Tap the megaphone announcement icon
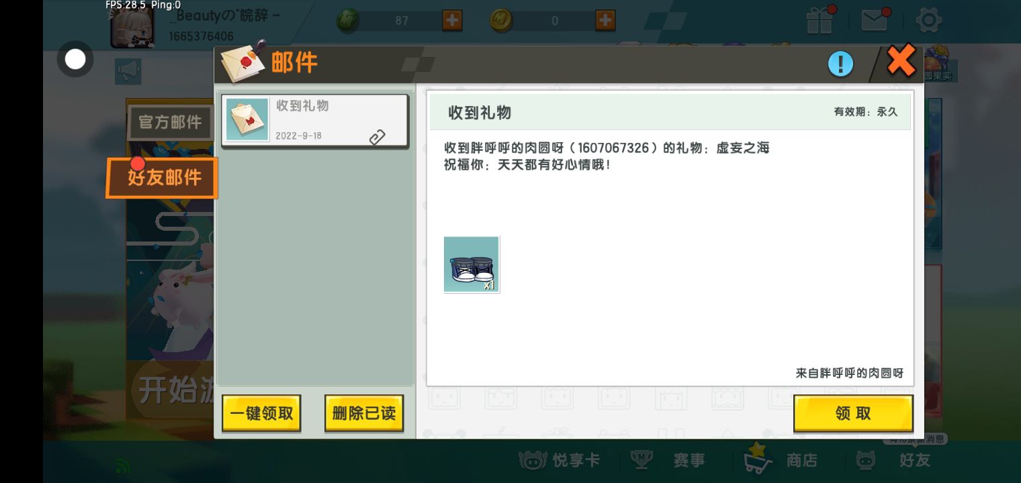Image resolution: width=1021 pixels, height=483 pixels. [x=128, y=70]
